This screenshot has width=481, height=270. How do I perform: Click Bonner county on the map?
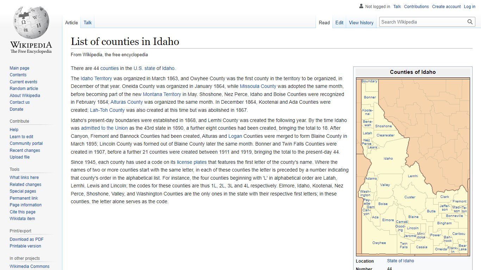(370, 97)
